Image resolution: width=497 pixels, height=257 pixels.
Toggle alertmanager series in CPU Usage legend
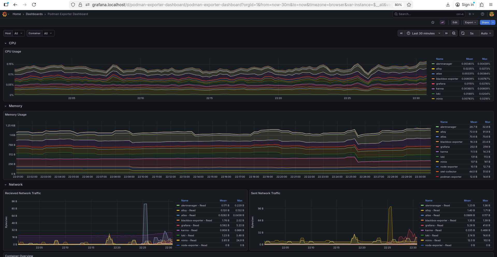444,64
